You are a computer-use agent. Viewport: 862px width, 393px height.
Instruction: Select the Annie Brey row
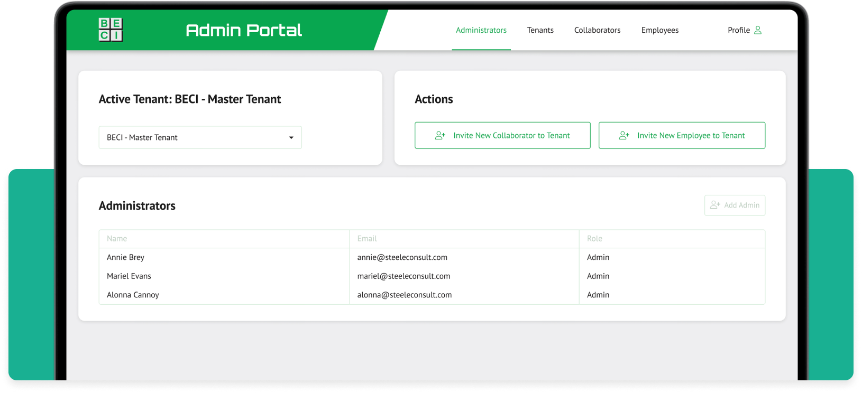[125, 257]
